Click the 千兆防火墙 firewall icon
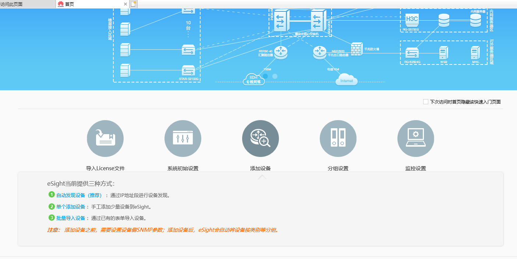 pos(356,49)
